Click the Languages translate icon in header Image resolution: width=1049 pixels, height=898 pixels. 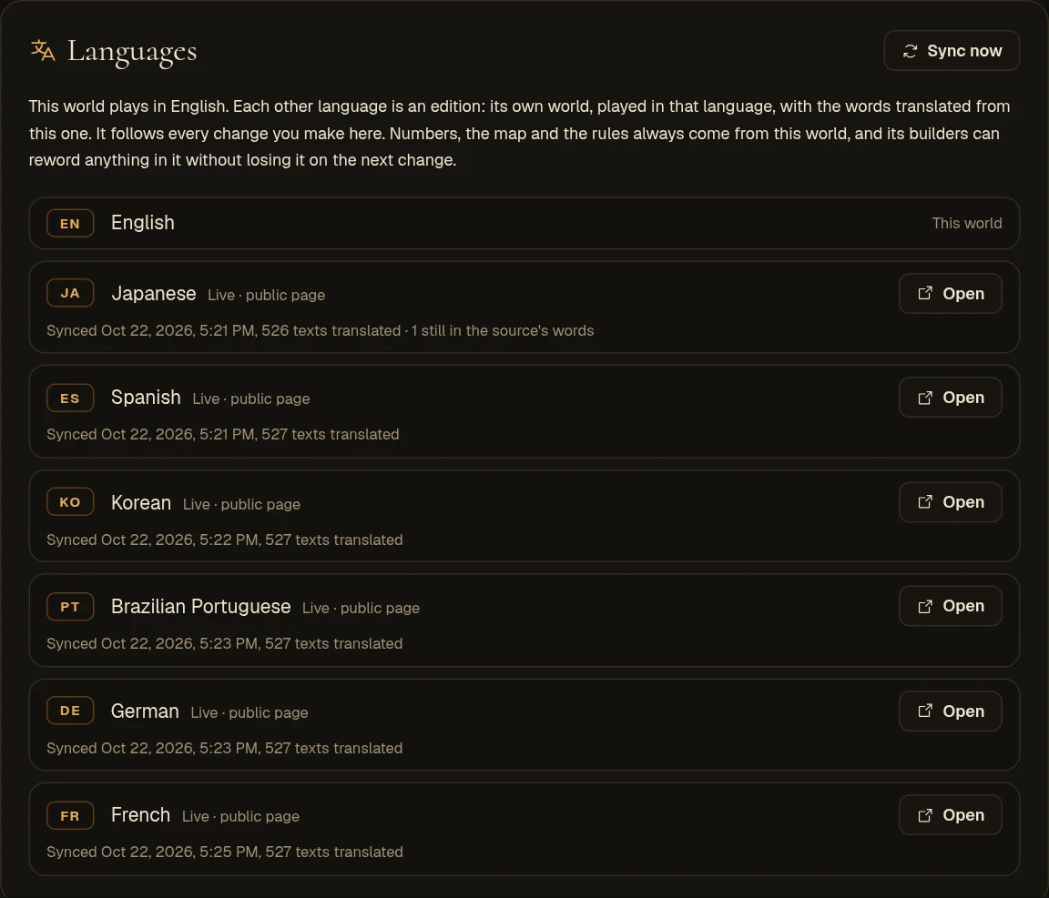[43, 50]
